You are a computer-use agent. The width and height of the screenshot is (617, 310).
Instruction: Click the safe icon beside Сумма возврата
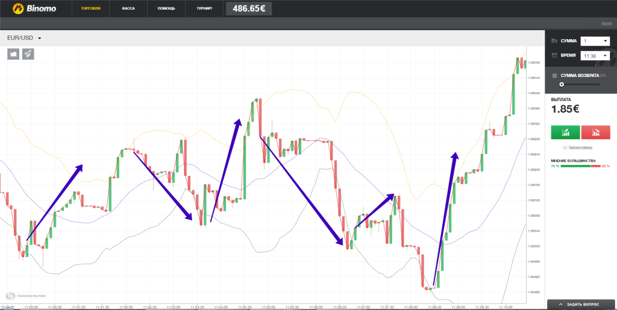coord(554,75)
